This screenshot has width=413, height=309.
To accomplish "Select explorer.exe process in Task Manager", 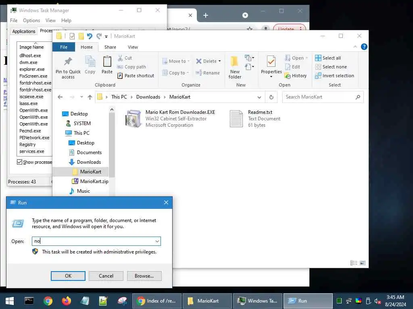I will (32, 69).
